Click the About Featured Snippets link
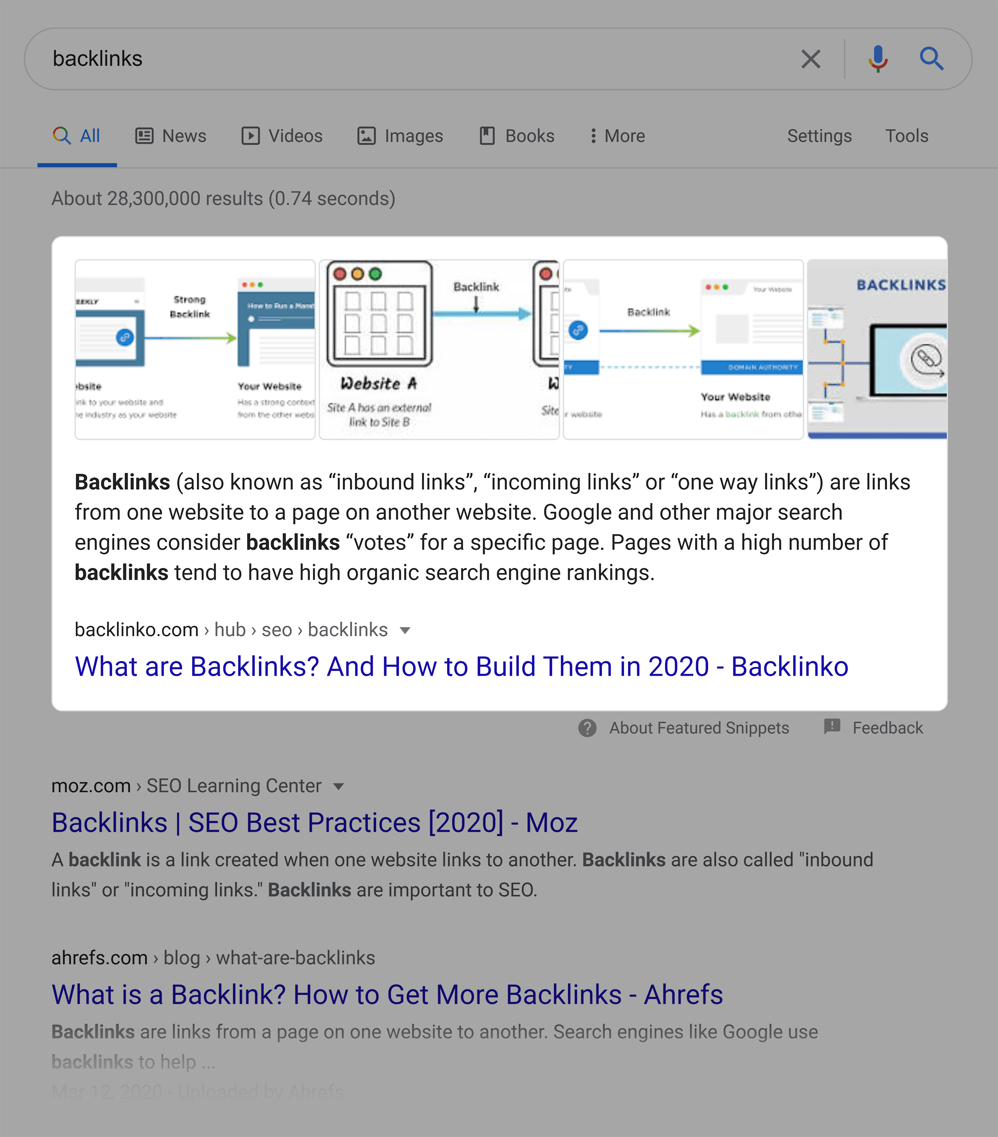This screenshot has height=1137, width=998. (699, 728)
